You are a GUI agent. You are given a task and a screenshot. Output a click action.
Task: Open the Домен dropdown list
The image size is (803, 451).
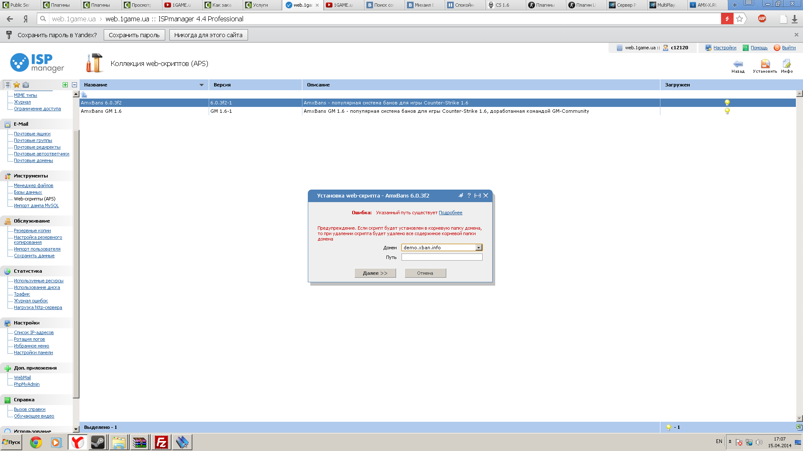tap(478, 248)
